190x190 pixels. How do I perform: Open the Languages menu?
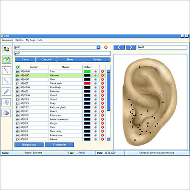(7, 40)
